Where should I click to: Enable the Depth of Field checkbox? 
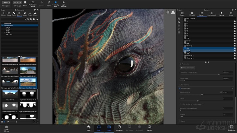[180, 88]
